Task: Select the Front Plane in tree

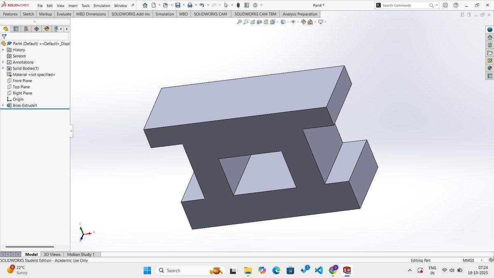Action: pyautogui.click(x=22, y=81)
